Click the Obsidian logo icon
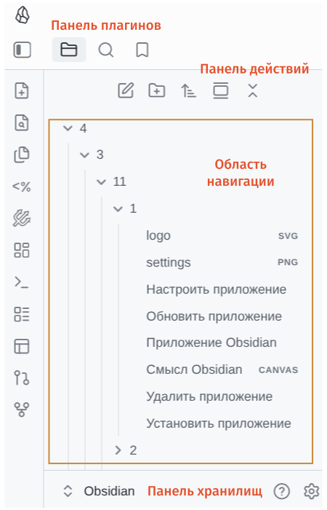Viewport: 327px width, 510px height. tap(22, 15)
